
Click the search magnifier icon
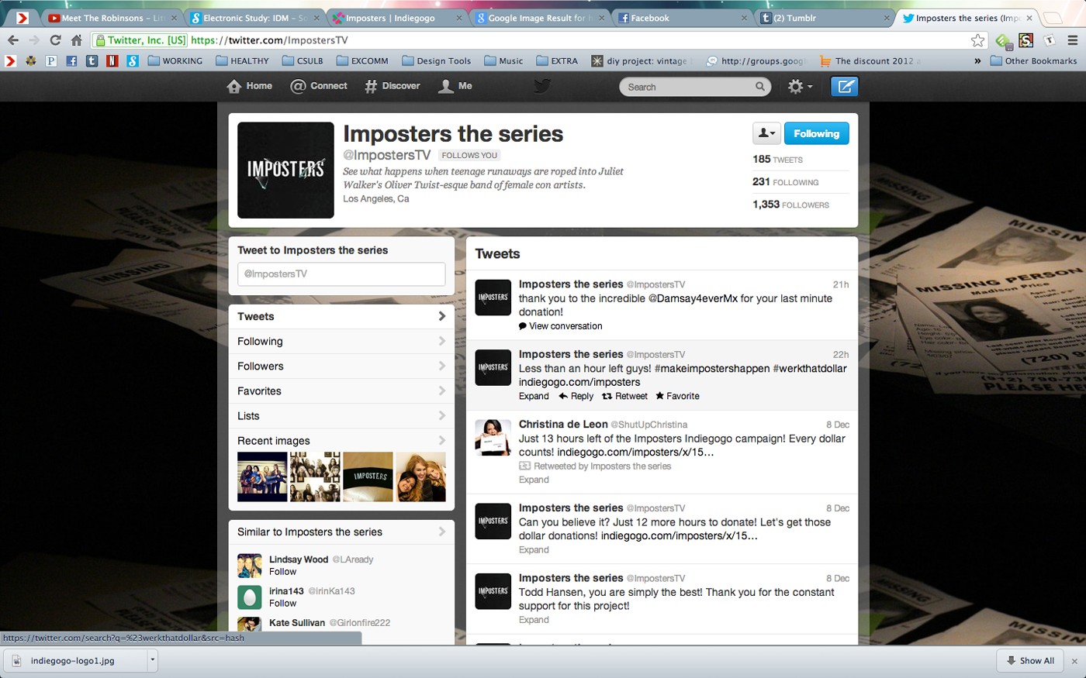(x=760, y=87)
